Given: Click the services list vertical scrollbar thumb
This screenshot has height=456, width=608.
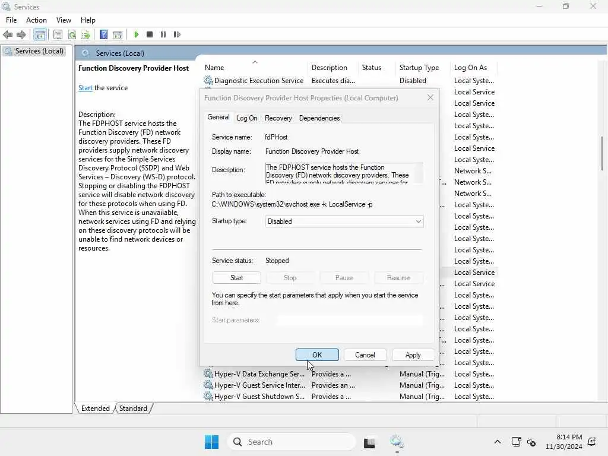Looking at the screenshot, I should pos(602,153).
